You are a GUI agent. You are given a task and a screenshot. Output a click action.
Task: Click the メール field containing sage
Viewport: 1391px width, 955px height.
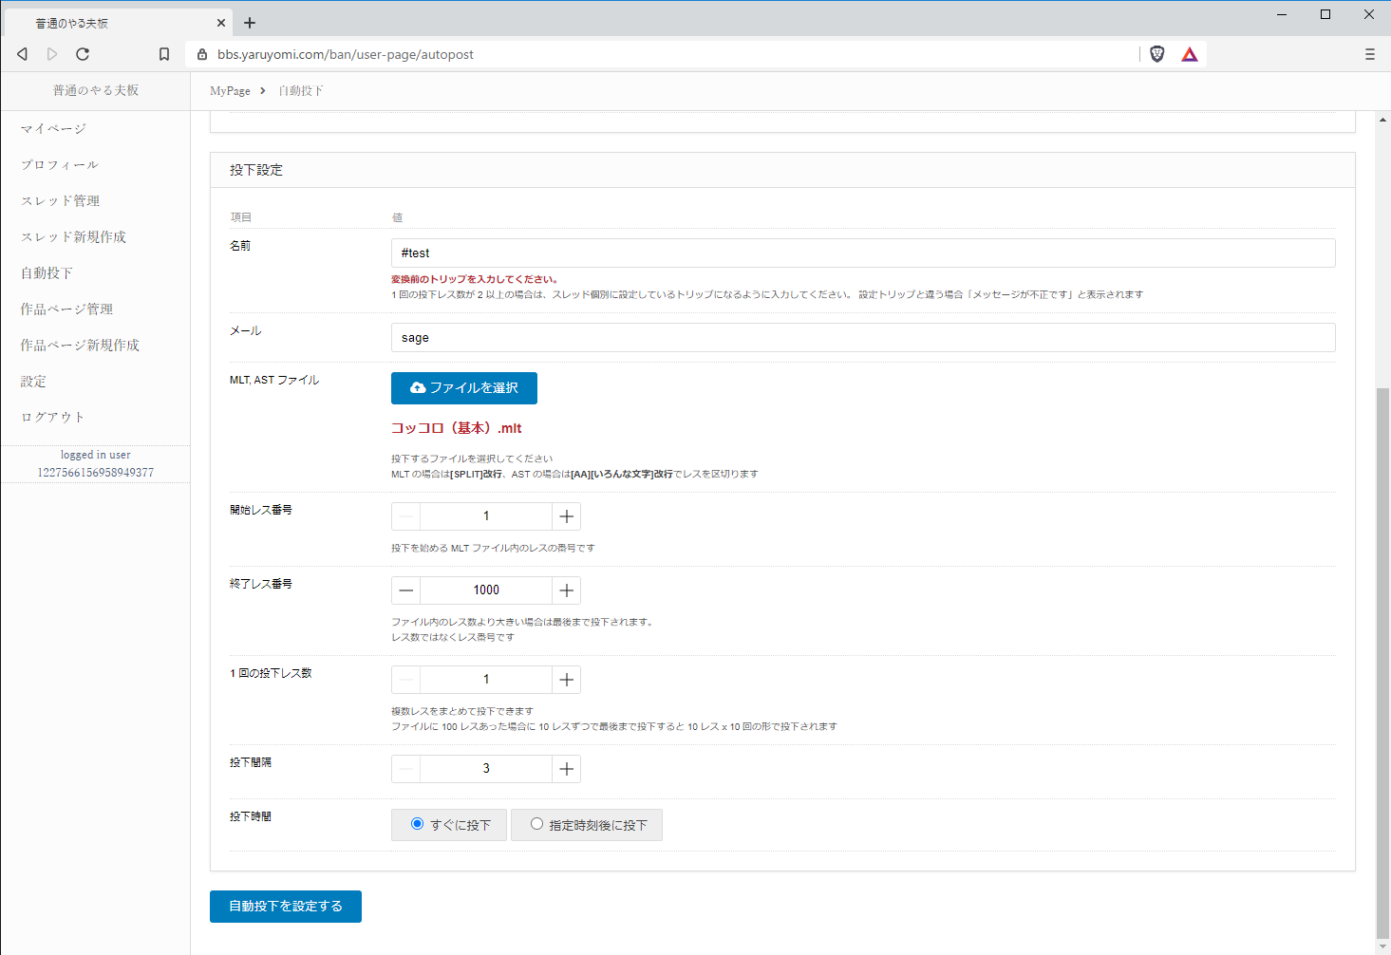click(862, 338)
